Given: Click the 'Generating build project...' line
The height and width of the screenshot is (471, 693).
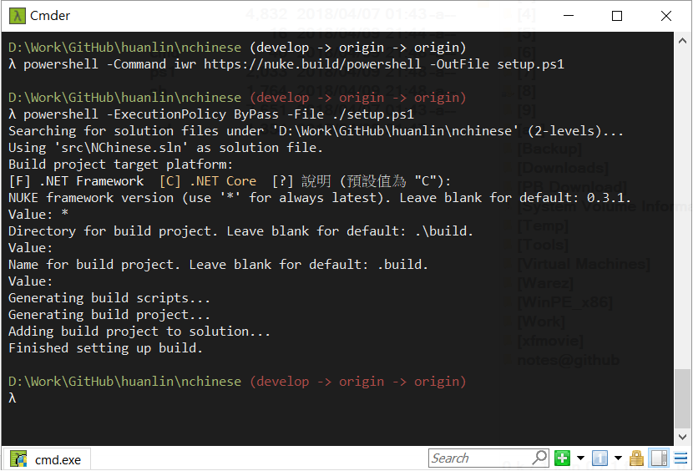Looking at the screenshot, I should (109, 315).
